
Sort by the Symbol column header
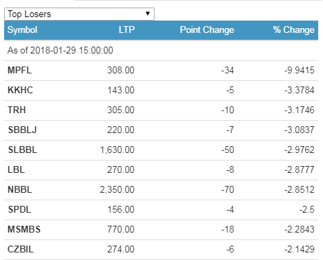pos(23,30)
